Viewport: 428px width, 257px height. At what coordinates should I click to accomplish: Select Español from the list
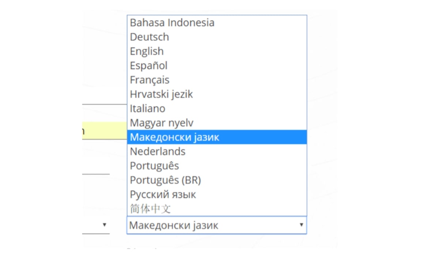(149, 65)
